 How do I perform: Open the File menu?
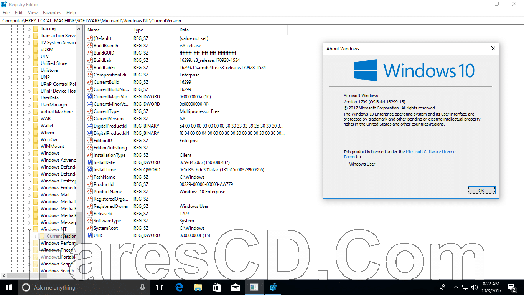coord(6,13)
